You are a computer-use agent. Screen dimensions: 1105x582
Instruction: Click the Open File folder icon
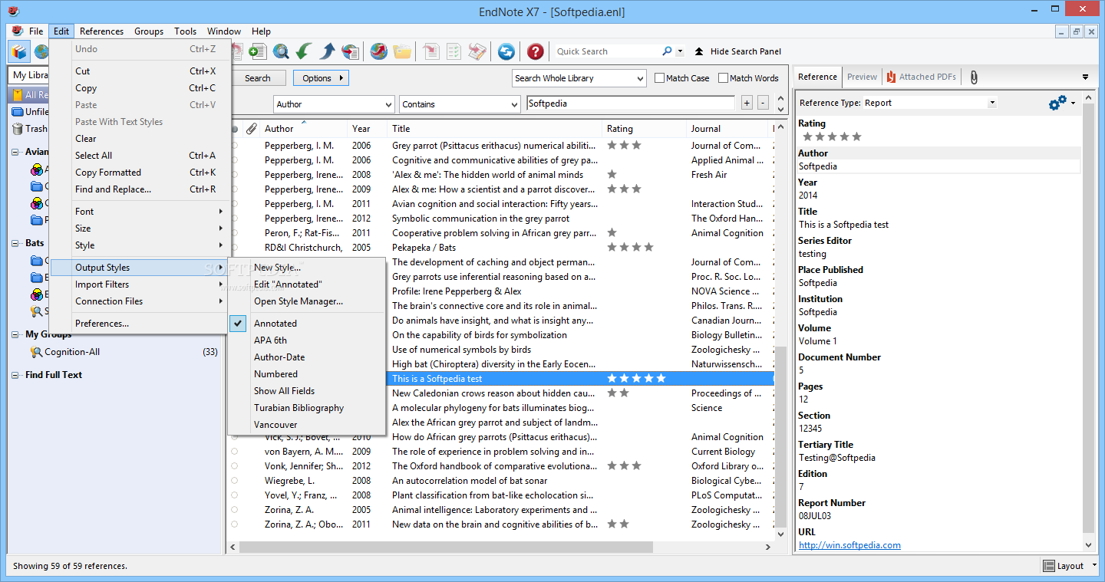[x=402, y=51]
